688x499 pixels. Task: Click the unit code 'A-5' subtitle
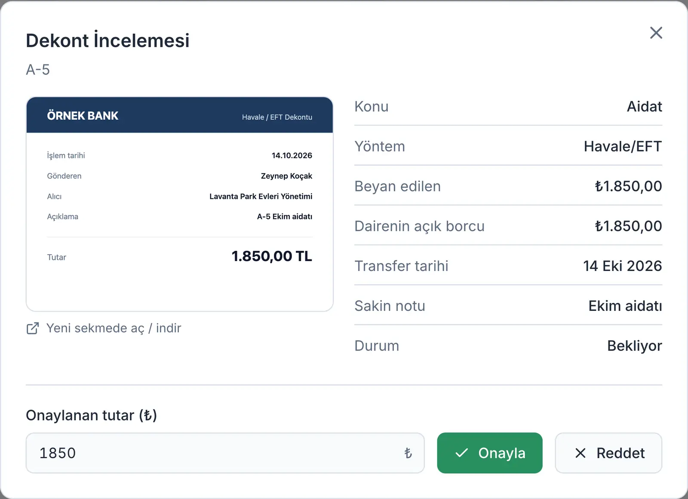coord(38,70)
